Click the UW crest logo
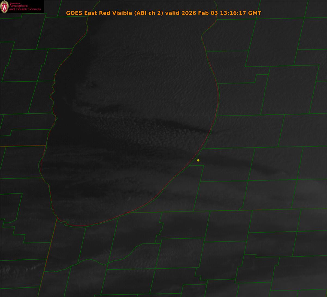 4,7
